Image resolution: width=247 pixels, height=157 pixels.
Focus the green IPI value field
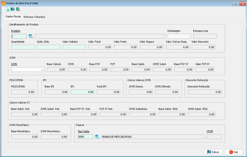83,92
